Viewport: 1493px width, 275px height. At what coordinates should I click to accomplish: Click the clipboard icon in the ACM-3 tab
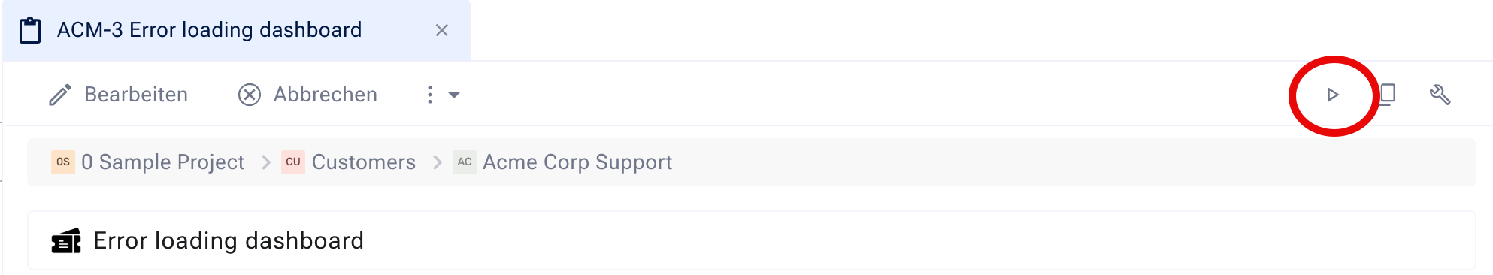[x=30, y=30]
